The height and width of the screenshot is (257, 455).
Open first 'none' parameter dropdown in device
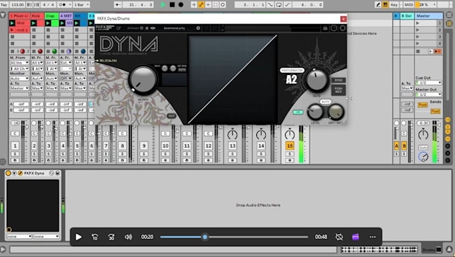(19, 237)
